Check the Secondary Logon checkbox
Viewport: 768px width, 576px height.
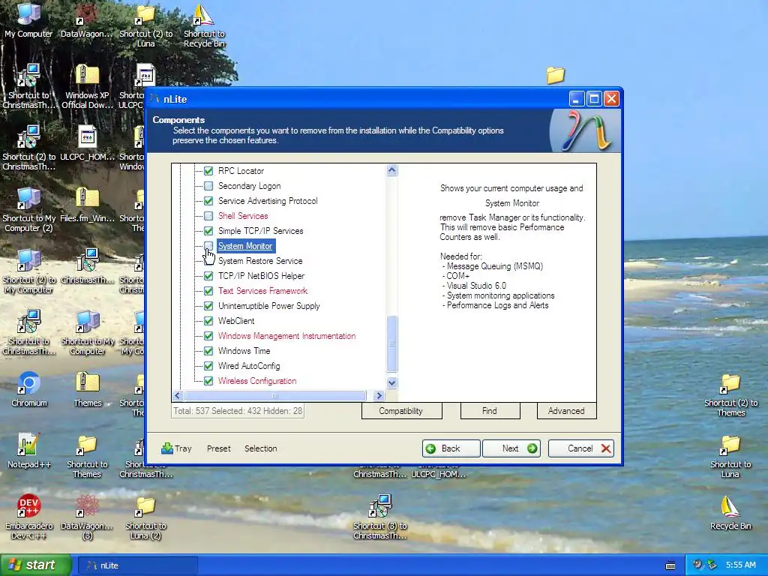[x=208, y=186]
